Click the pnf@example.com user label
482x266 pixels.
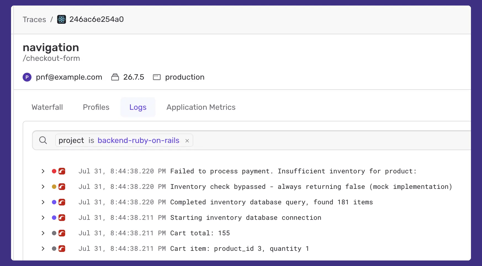tap(69, 77)
